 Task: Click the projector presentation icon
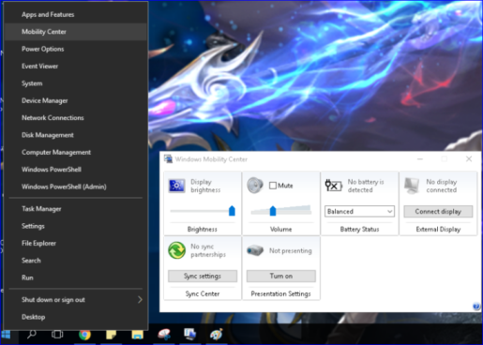[255, 250]
